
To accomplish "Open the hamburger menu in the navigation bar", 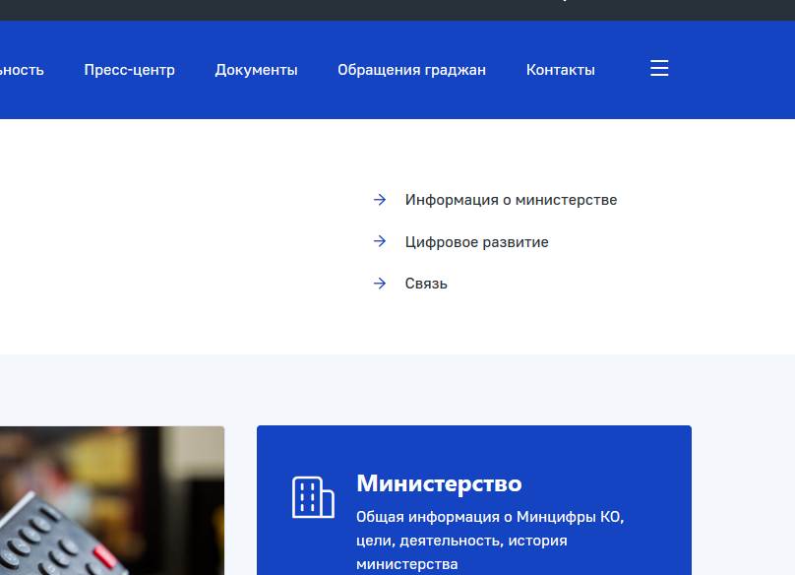I will tap(659, 69).
